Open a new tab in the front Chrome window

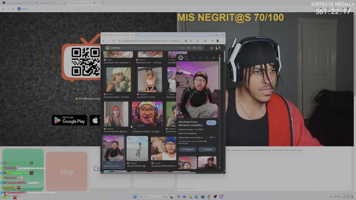coord(137,35)
